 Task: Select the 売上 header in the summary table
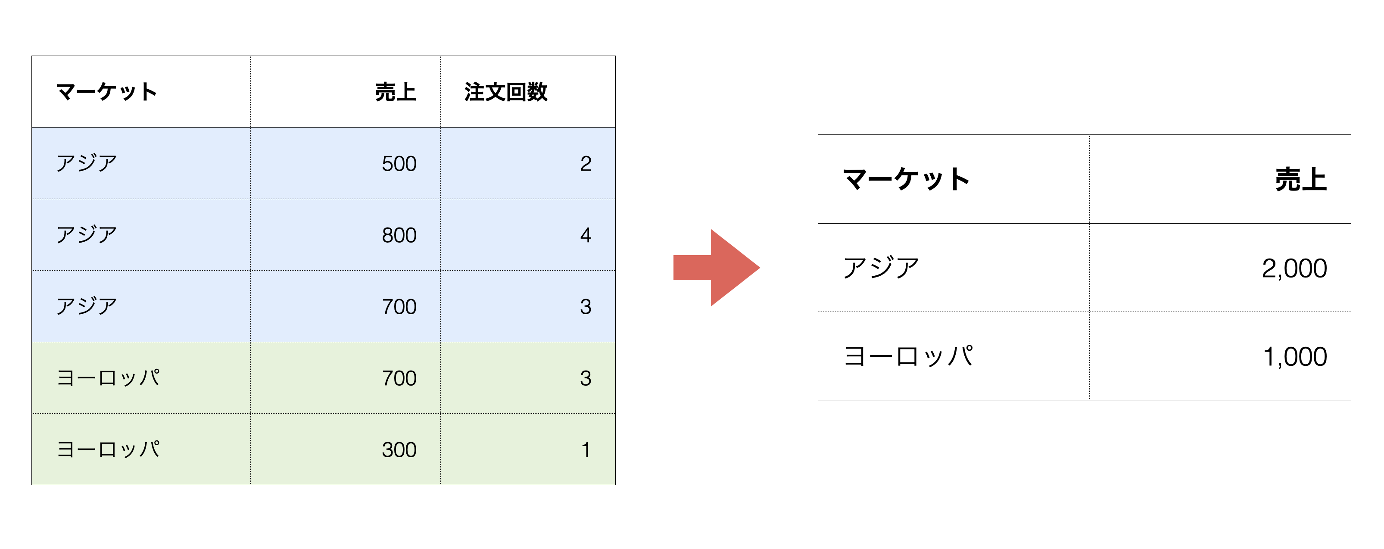[1301, 179]
